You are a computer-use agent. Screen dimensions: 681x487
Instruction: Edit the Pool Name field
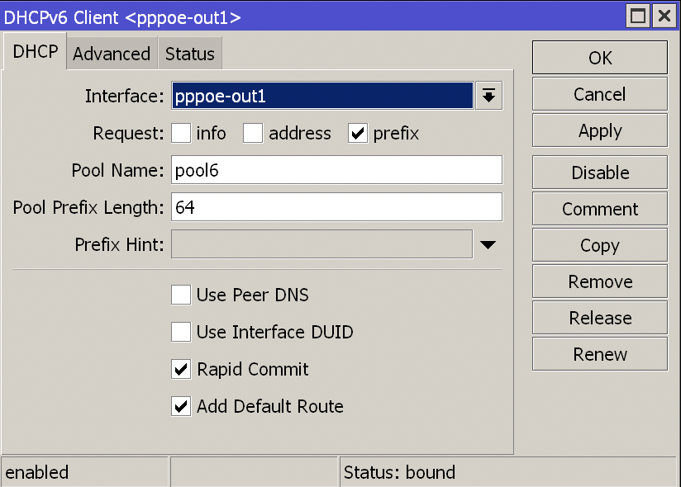(x=336, y=170)
